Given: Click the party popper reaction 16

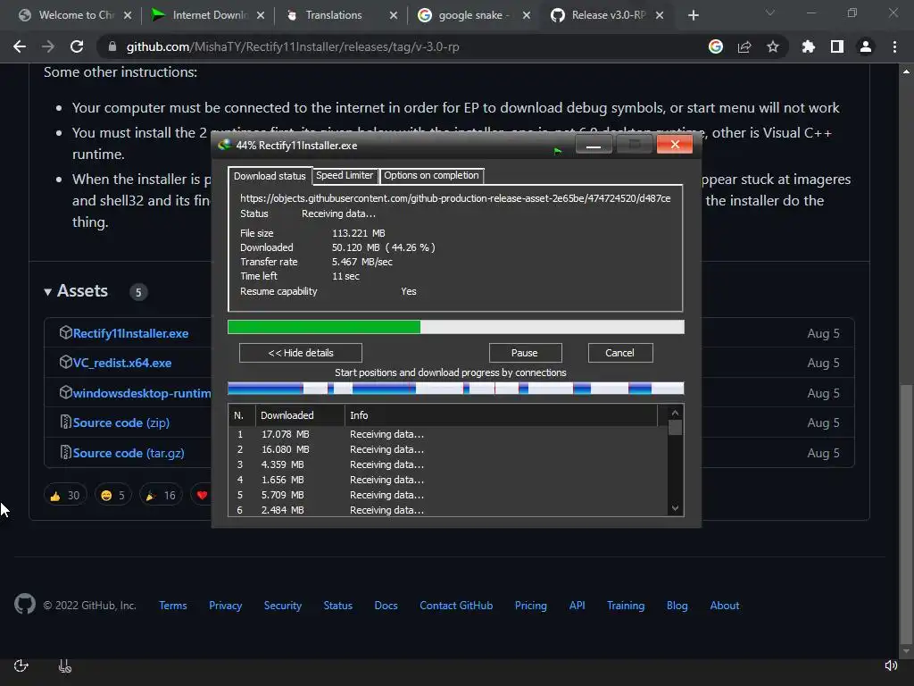Looking at the screenshot, I should (161, 495).
